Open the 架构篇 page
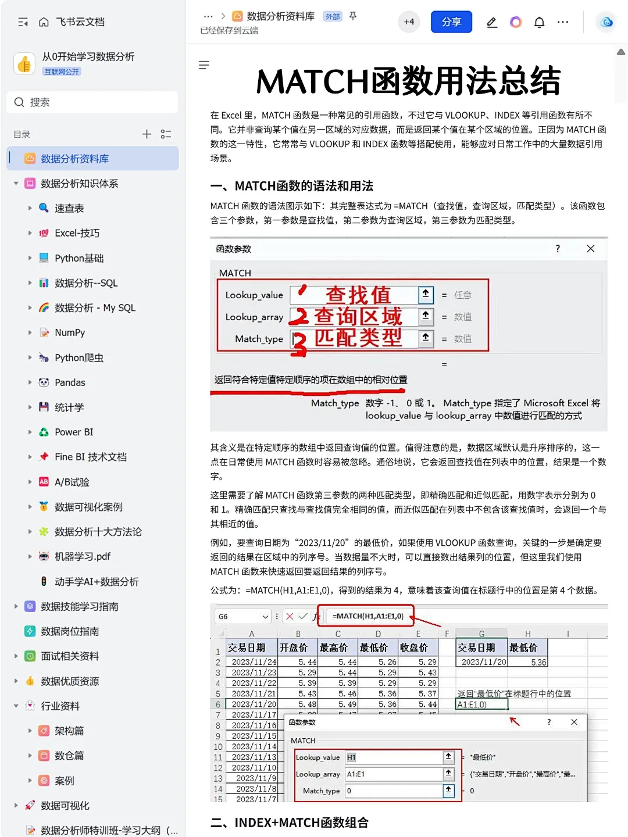 point(69,731)
